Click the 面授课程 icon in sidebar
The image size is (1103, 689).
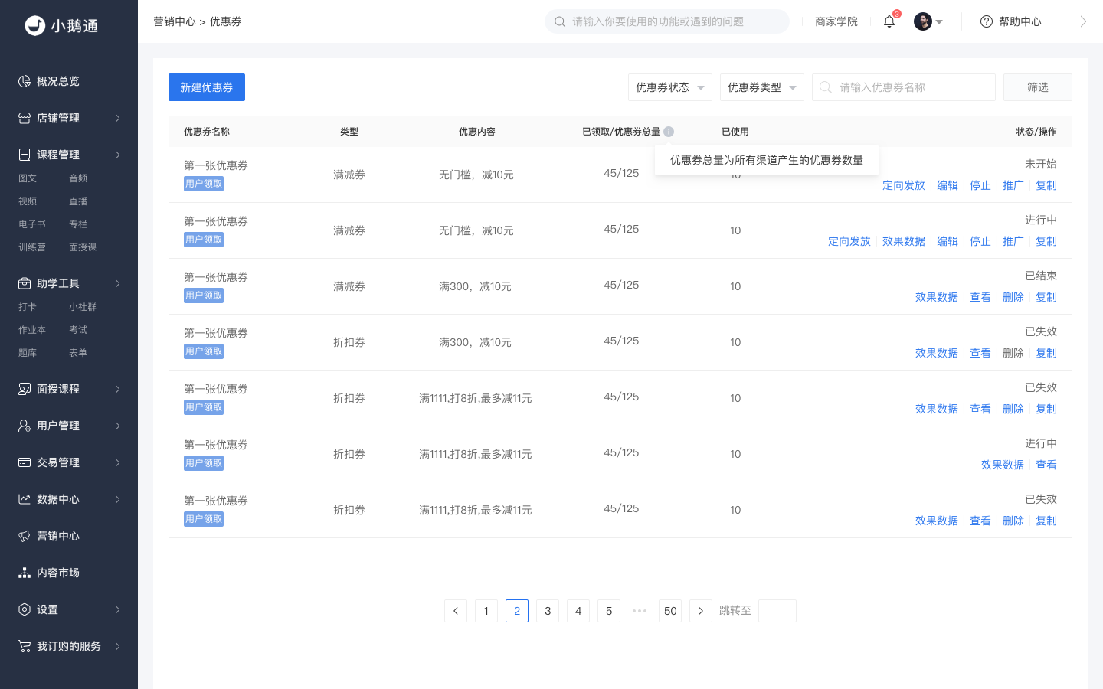[x=25, y=389]
